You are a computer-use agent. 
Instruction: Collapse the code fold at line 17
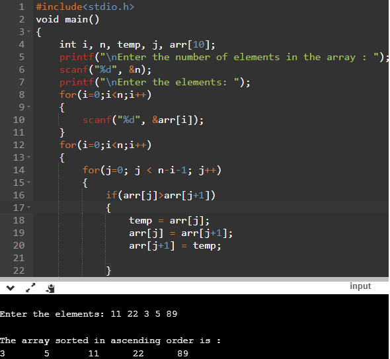(29, 207)
